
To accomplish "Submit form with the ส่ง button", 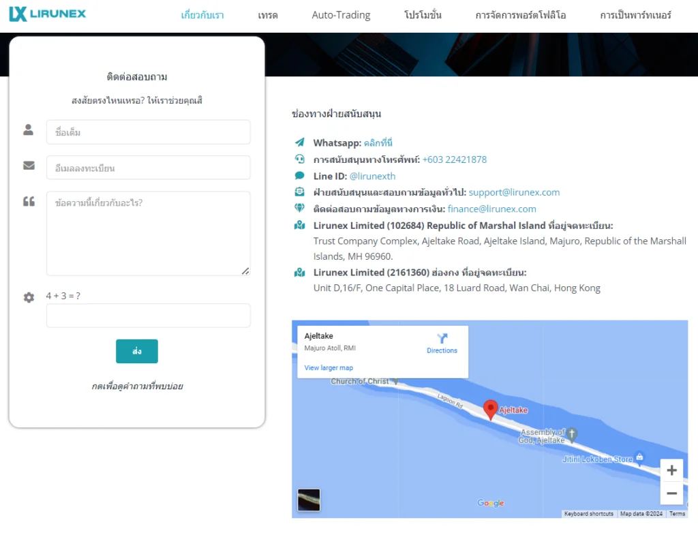I will coord(136,351).
